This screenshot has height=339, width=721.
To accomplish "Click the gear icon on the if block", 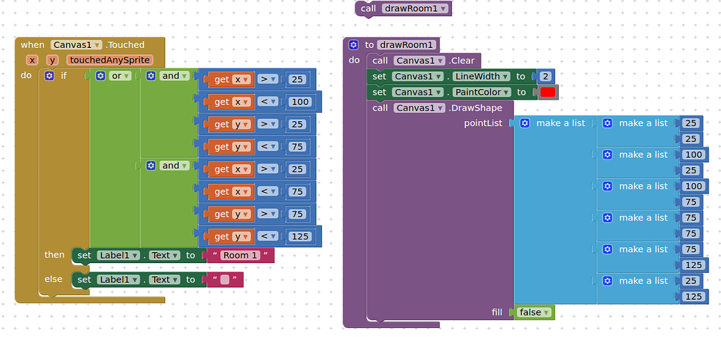I will pos(49,76).
